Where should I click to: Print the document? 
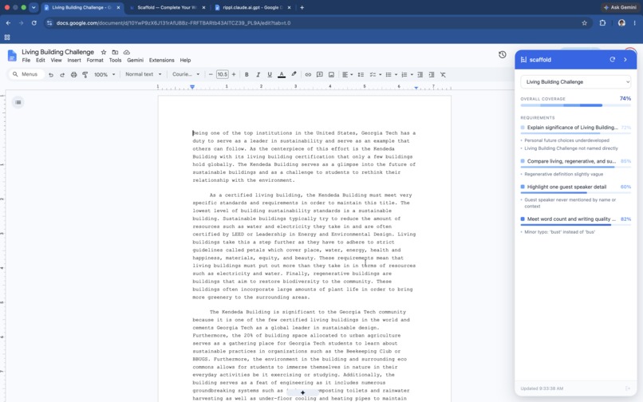(x=74, y=75)
